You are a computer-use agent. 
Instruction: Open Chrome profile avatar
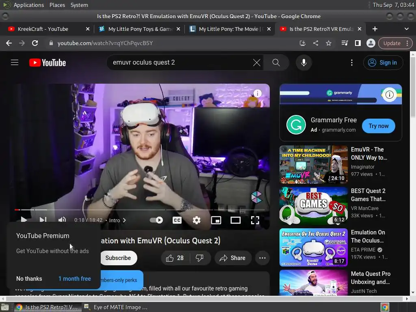tap(370, 43)
